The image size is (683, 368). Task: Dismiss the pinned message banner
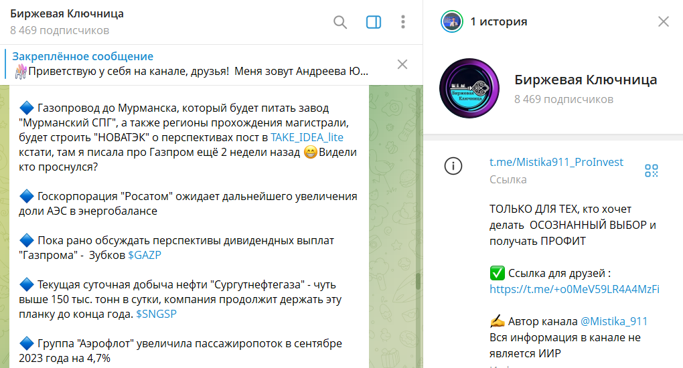point(402,64)
